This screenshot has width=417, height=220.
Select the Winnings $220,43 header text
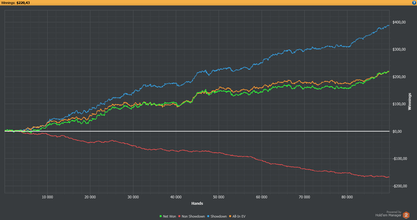pyautogui.click(x=15, y=2)
